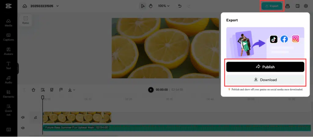
Task: Select the hand pan tool
Action: [151, 6]
